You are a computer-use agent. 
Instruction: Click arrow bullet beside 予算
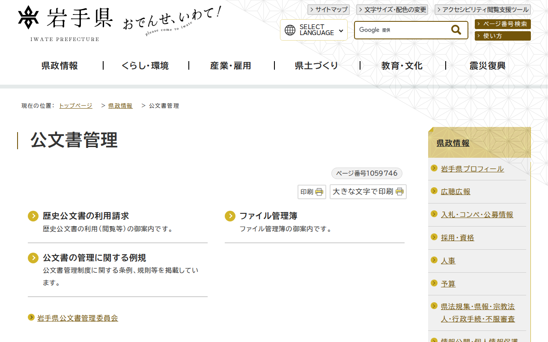coord(434,283)
